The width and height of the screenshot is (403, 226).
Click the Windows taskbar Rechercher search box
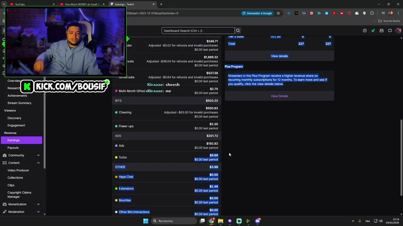pos(174,221)
